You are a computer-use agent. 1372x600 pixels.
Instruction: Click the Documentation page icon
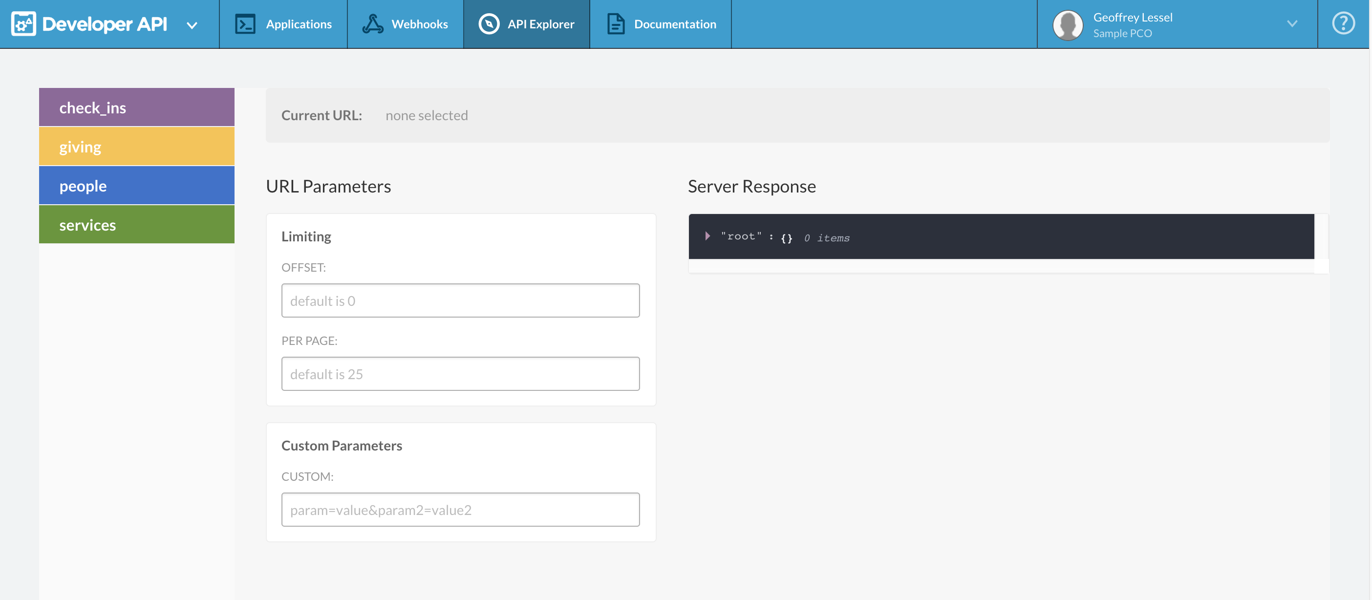[616, 24]
